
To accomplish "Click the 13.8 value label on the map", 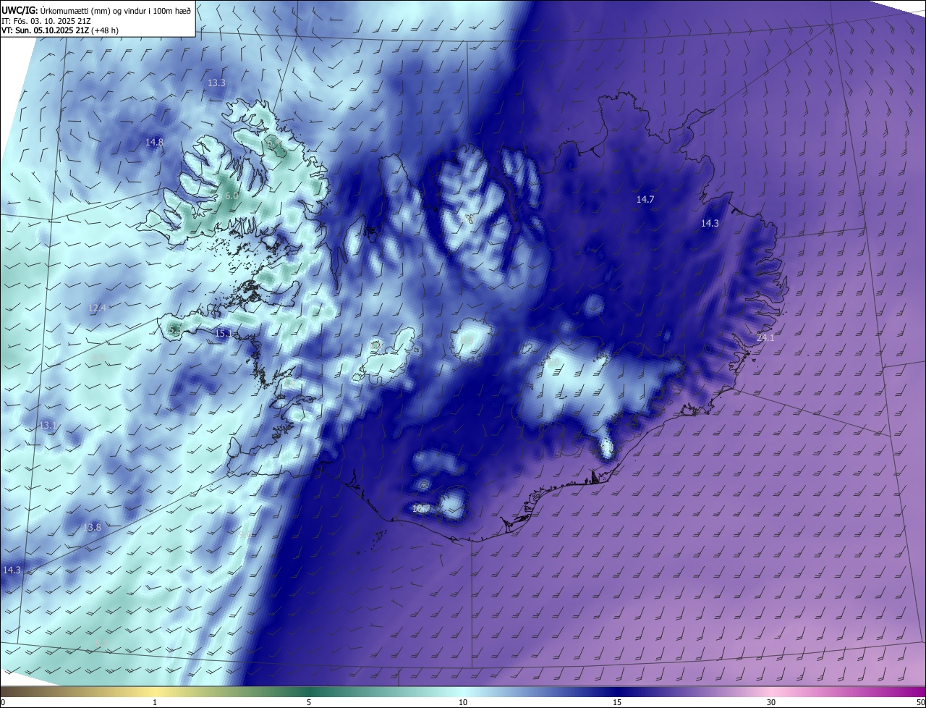I will pos(92,528).
